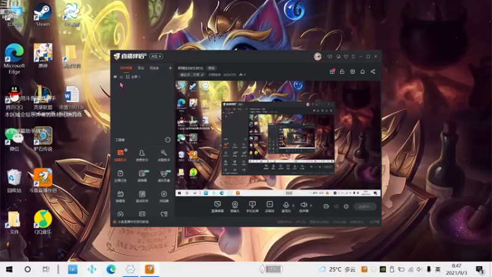Viewport: 492px width, 277px height.
Task: Add a screen capture source
Action: click(218, 207)
